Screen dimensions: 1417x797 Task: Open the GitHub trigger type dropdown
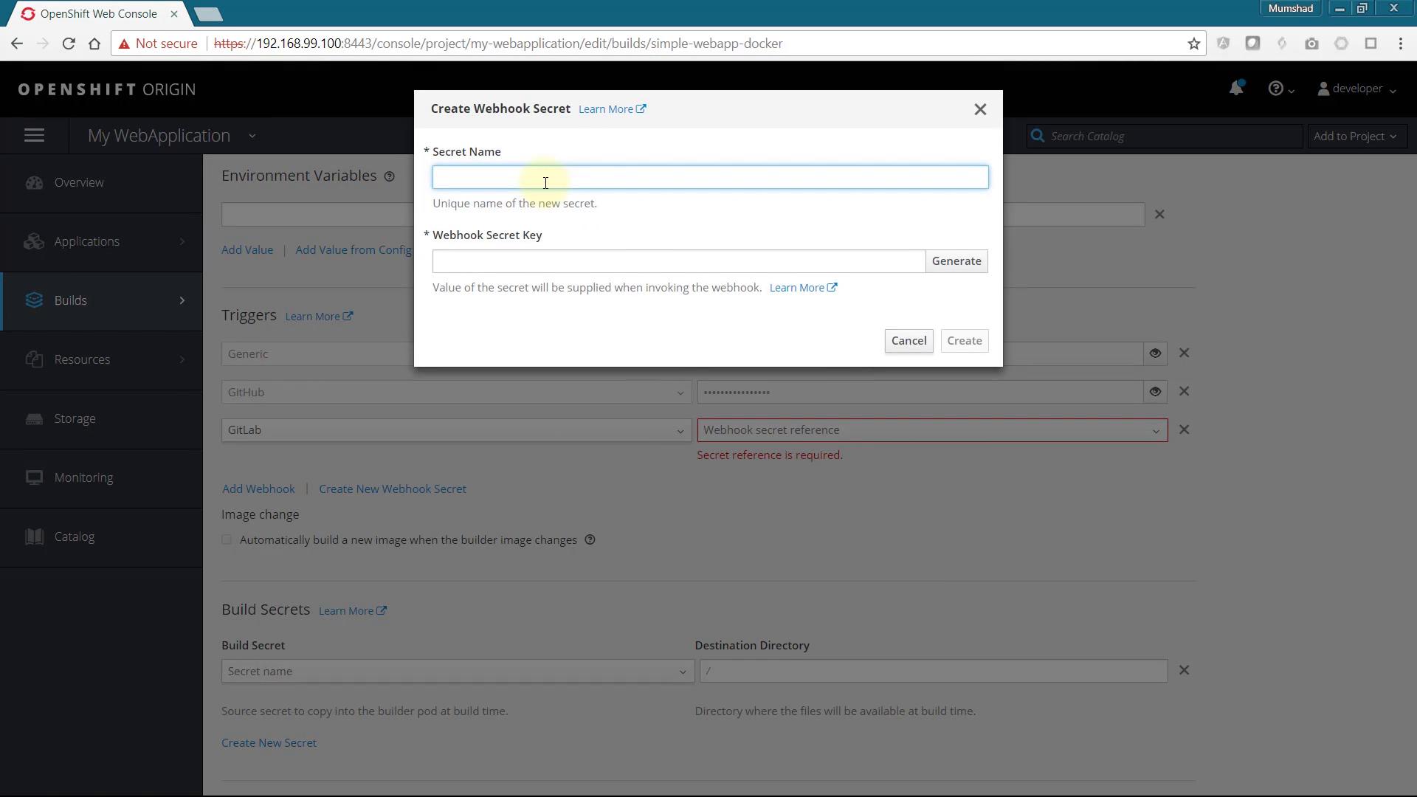456,393
